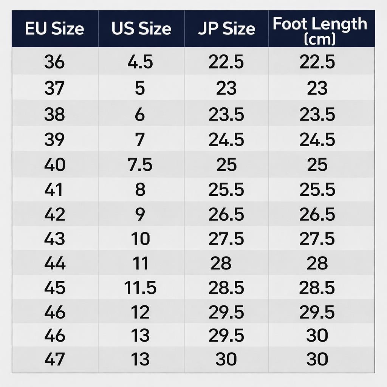Select the EU size 40 cell

[x=54, y=165]
